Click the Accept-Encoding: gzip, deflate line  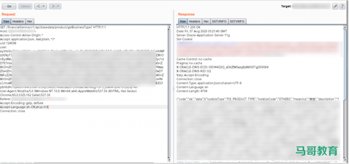tap(21, 103)
